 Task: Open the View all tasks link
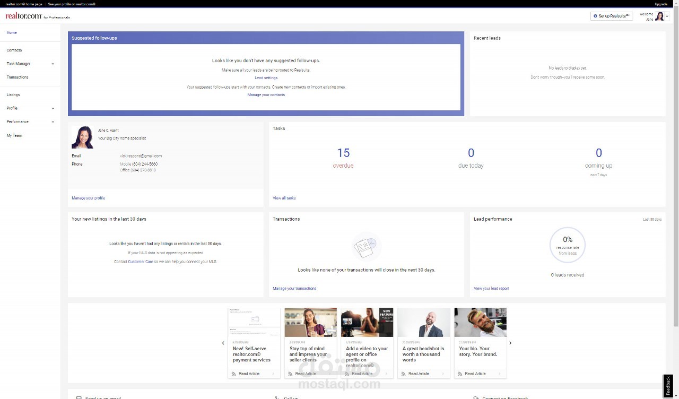pyautogui.click(x=284, y=198)
